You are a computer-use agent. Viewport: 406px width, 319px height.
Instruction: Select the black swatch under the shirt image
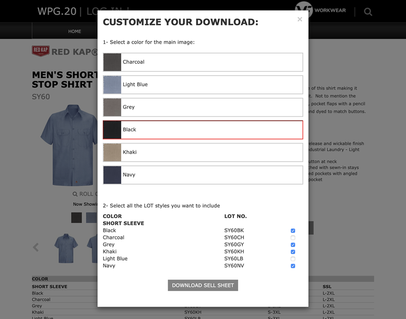coord(77,218)
